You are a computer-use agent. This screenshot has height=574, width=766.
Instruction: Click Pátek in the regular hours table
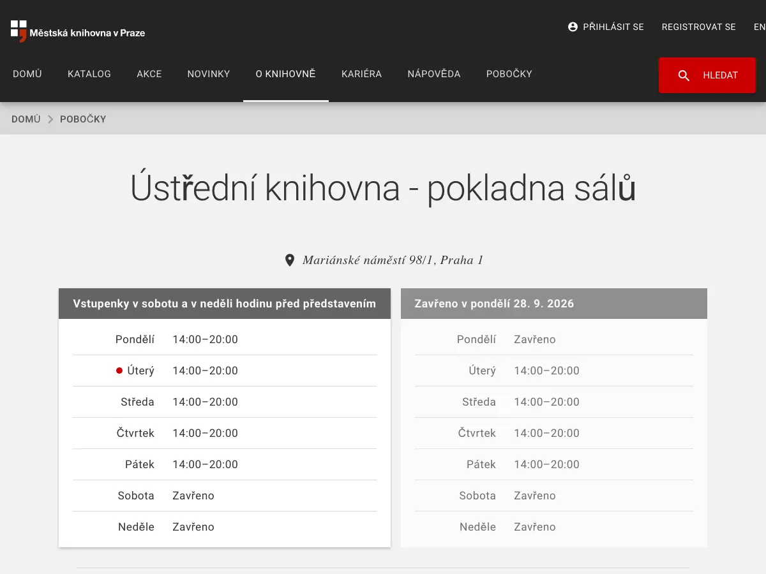tap(140, 464)
